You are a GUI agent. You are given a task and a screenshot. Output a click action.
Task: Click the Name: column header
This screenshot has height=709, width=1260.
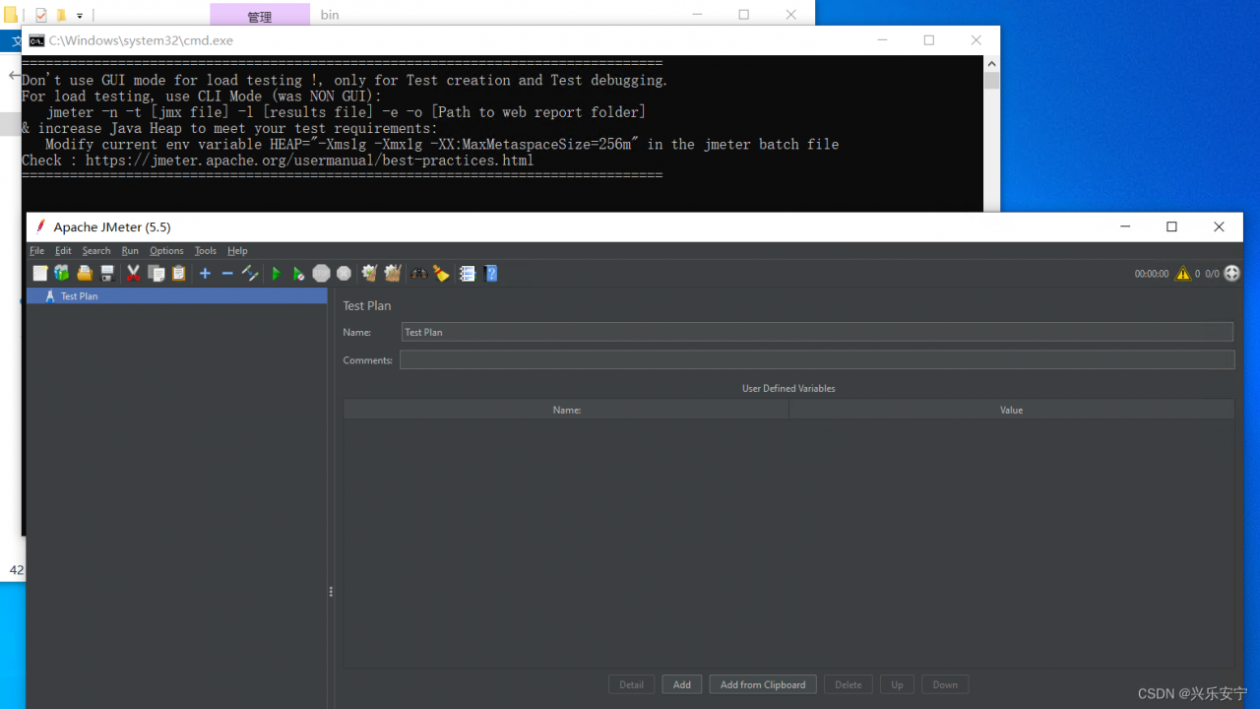566,410
